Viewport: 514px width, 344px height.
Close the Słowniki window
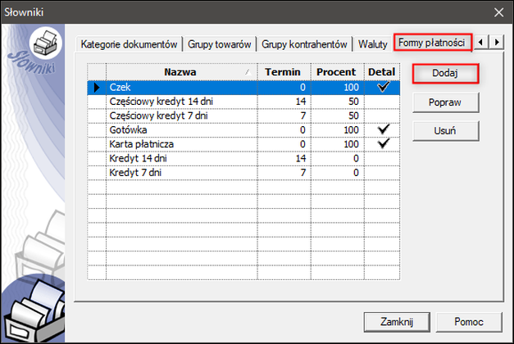[498, 12]
